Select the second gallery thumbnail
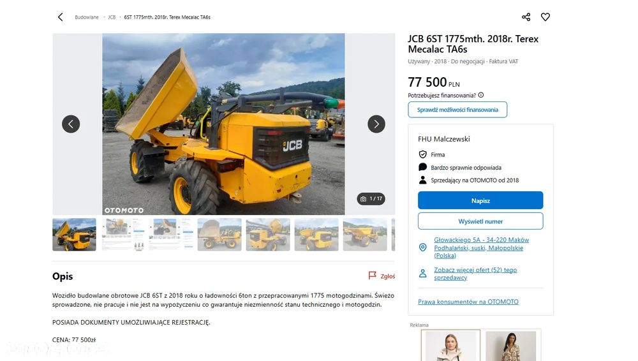Screen dimensions: 638x361 [x=122, y=235]
